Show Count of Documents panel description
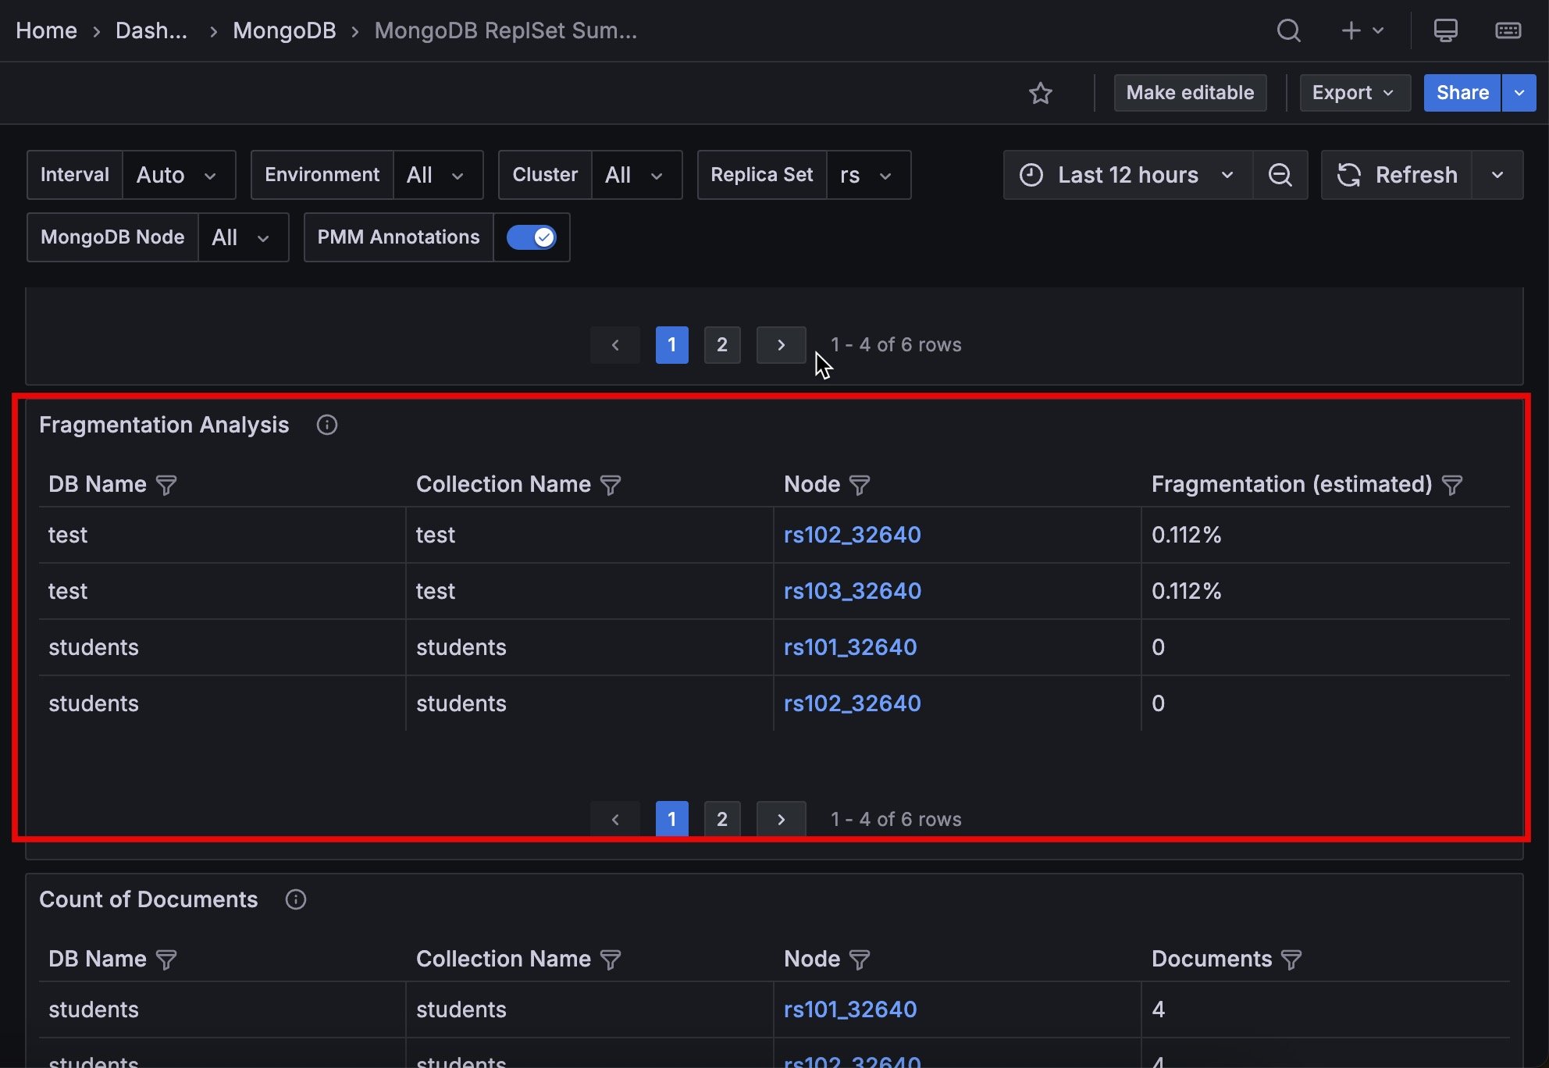Screen dimensions: 1549x1068 pos(295,899)
